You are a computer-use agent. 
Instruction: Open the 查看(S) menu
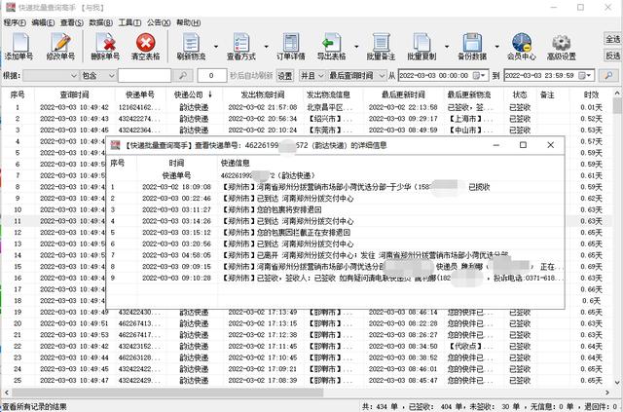(72, 22)
